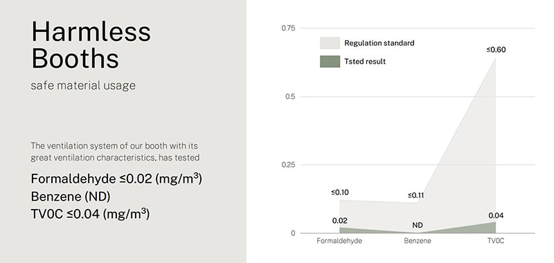The height and width of the screenshot is (263, 554).
Task: Click the Benzene (ND) text line
Action: 71,197
